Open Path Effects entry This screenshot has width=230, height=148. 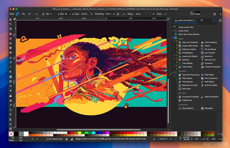click(x=208, y=82)
